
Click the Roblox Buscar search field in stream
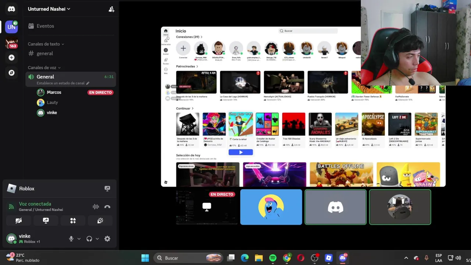coord(308,31)
